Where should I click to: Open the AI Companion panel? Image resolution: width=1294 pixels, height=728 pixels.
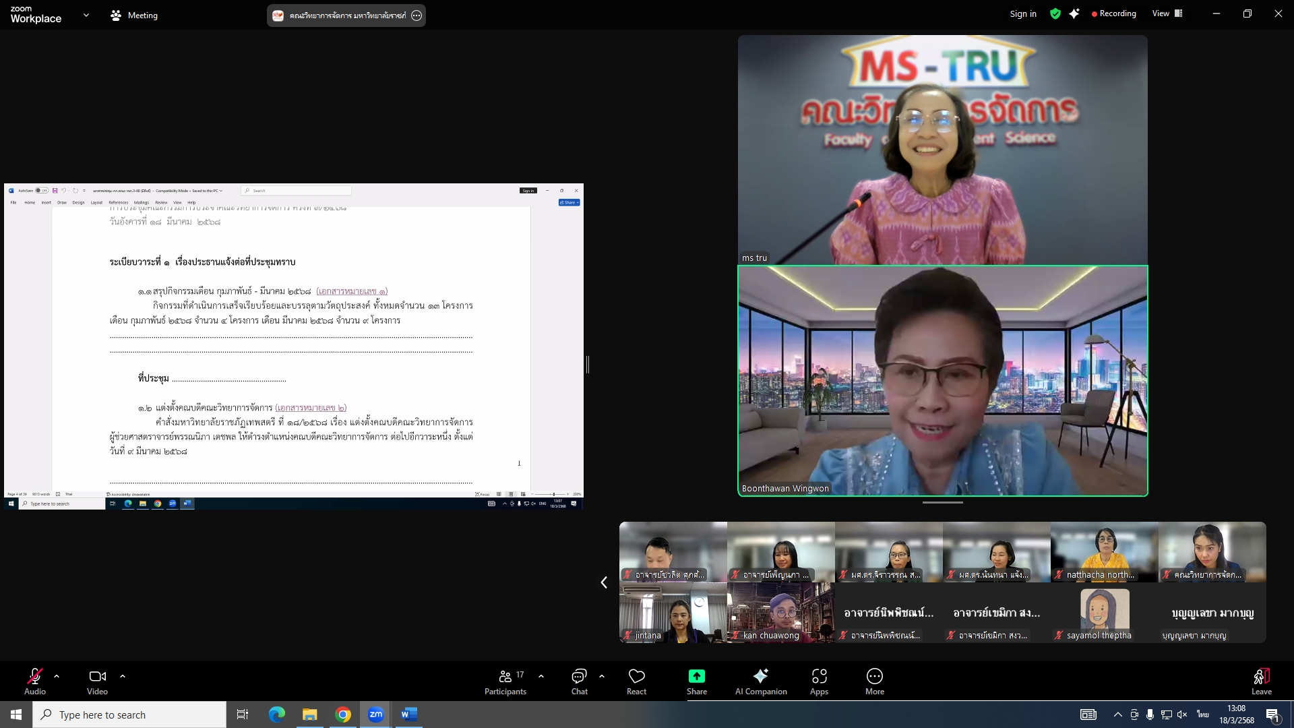pyautogui.click(x=760, y=681)
